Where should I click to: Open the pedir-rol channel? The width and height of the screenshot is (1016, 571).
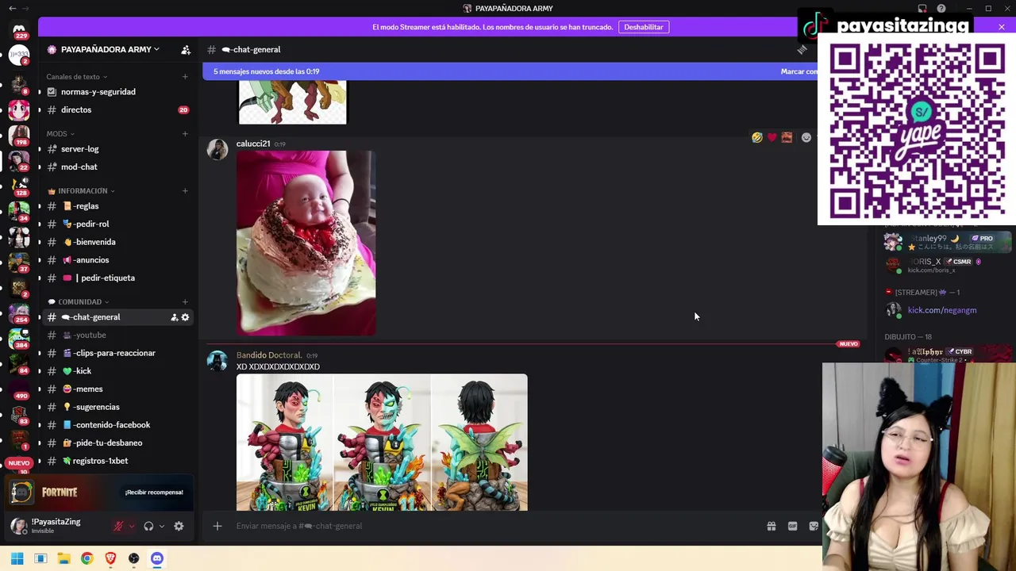point(117,224)
